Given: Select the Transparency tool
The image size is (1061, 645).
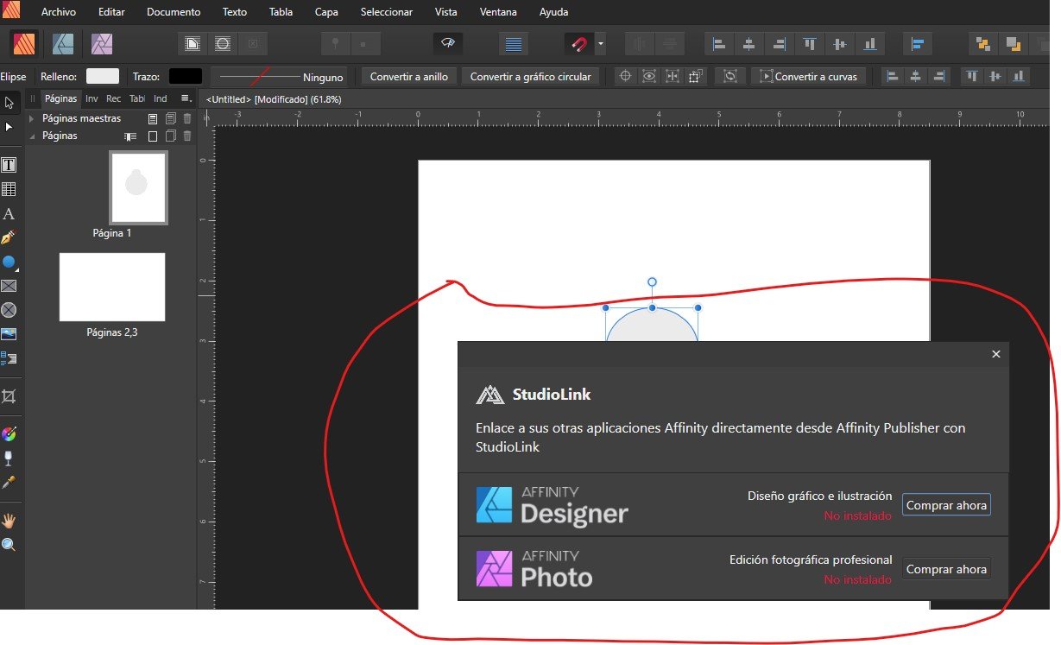Looking at the screenshot, I should click(x=9, y=458).
